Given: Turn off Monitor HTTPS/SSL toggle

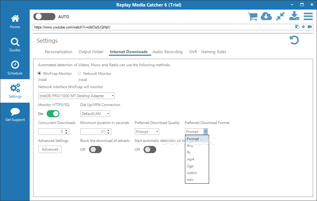Looking at the screenshot, I should coord(53,114).
